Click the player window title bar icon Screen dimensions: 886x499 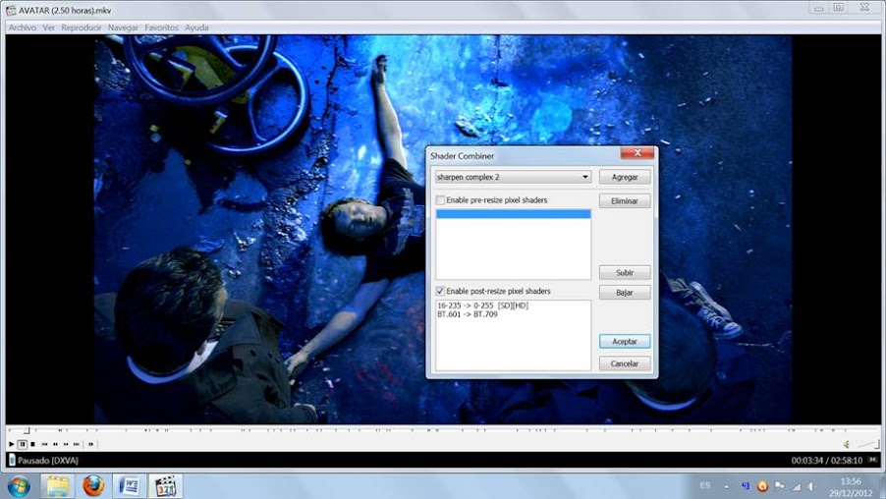pyautogui.click(x=11, y=10)
